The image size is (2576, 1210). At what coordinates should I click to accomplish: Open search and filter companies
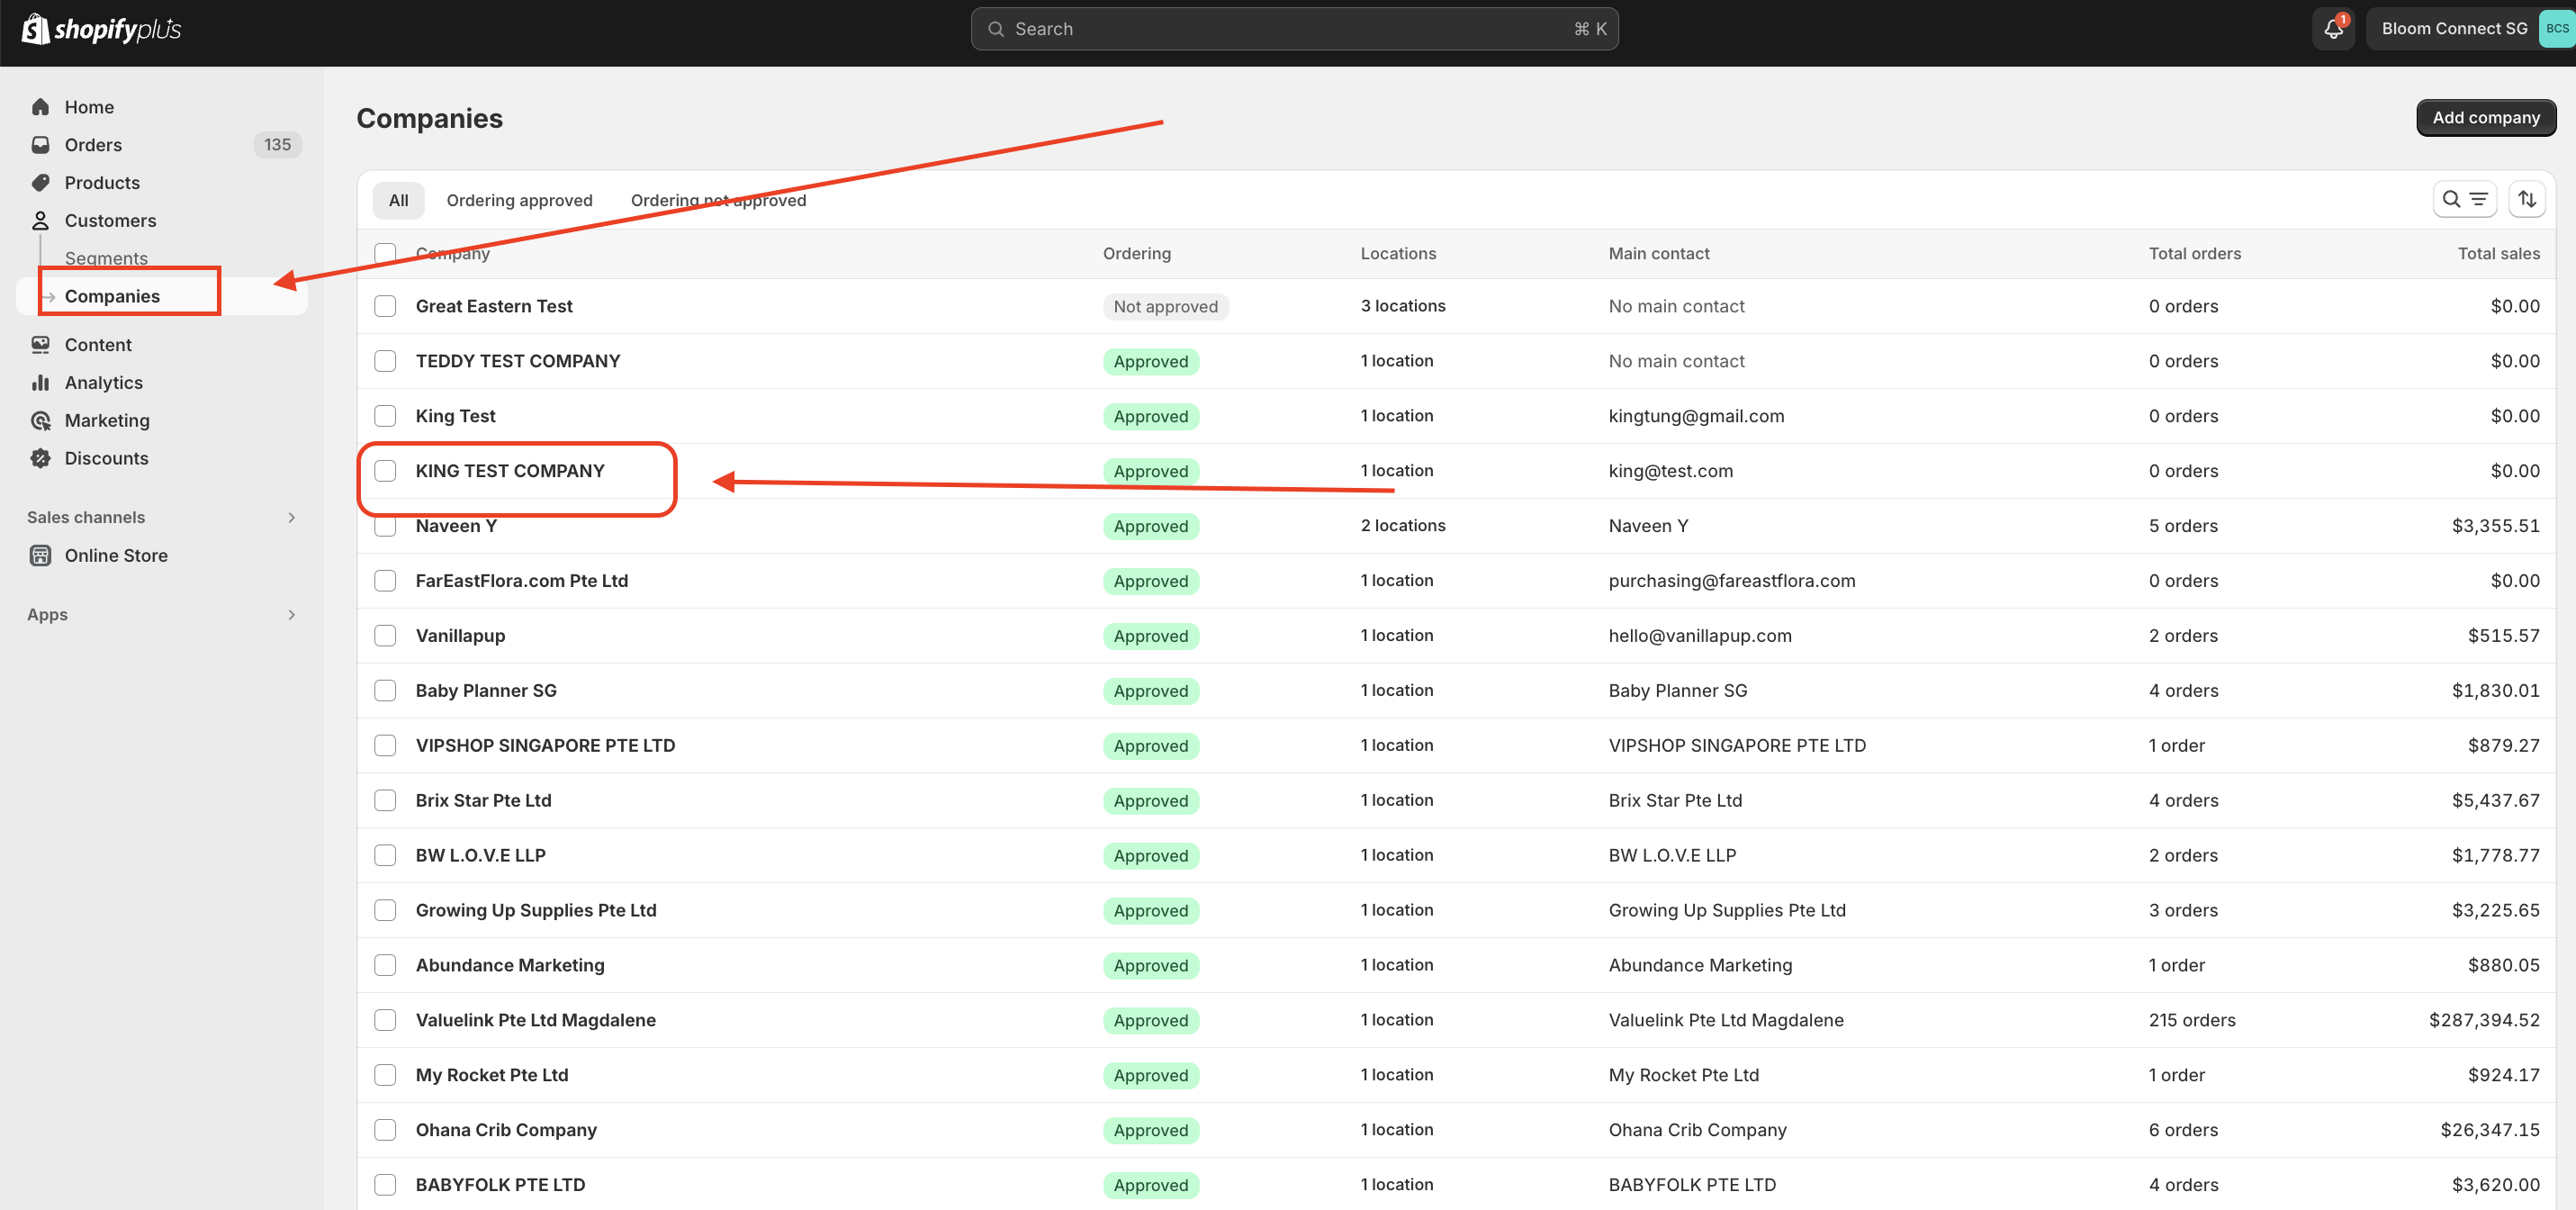2465,199
